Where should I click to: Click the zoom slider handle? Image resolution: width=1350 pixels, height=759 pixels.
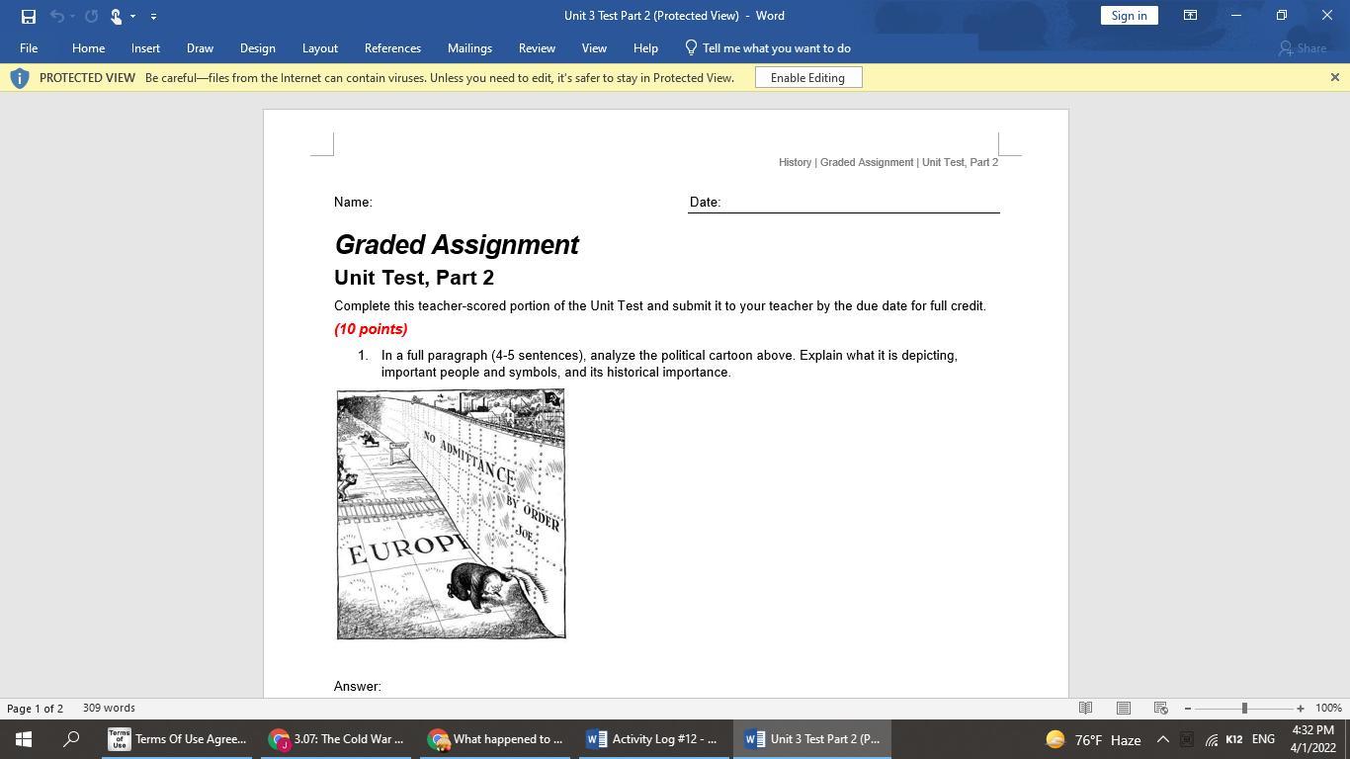[x=1244, y=709]
